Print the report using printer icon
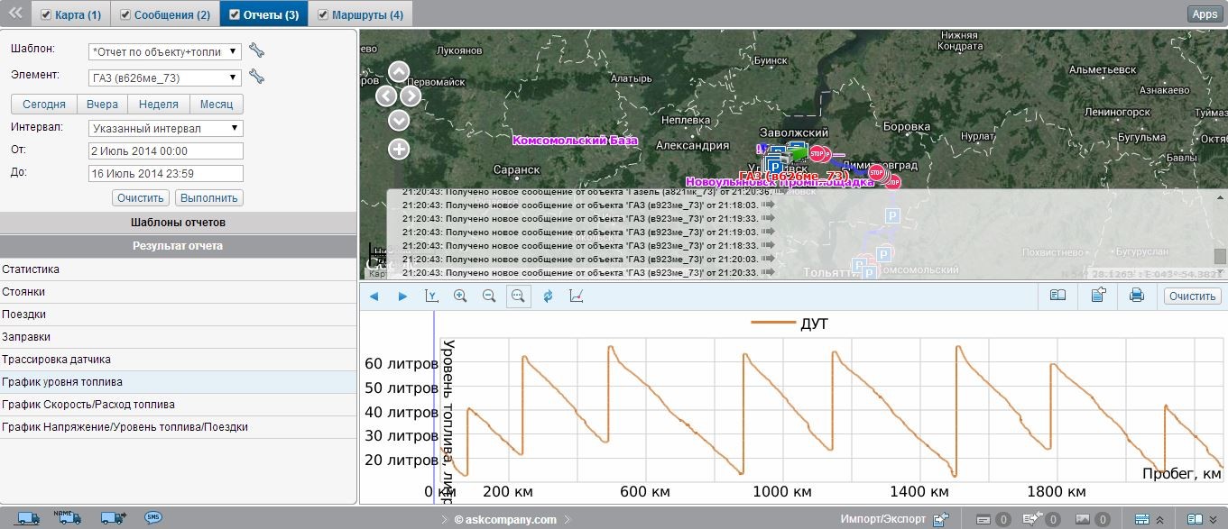1228x529 pixels. point(1137,295)
